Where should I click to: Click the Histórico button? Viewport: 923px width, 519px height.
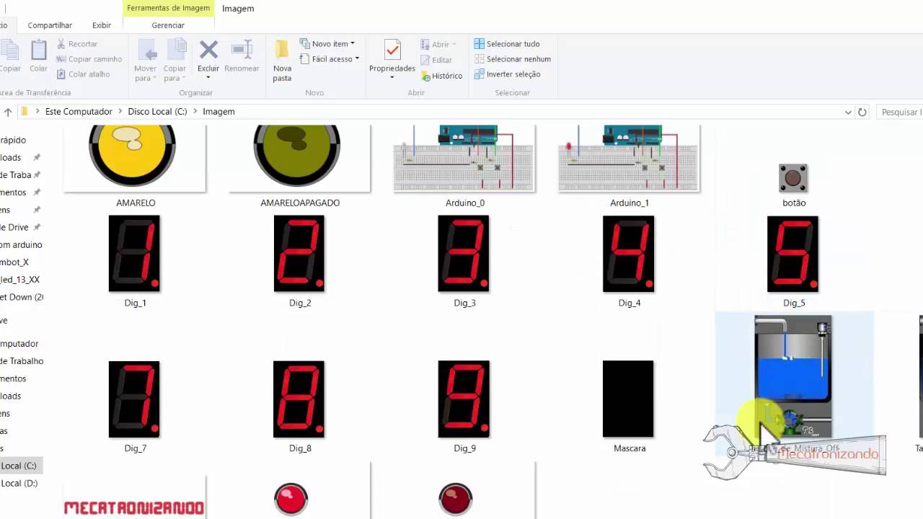click(x=441, y=76)
